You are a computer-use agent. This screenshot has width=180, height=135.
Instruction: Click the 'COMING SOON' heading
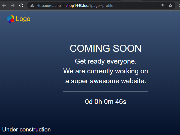click(106, 49)
